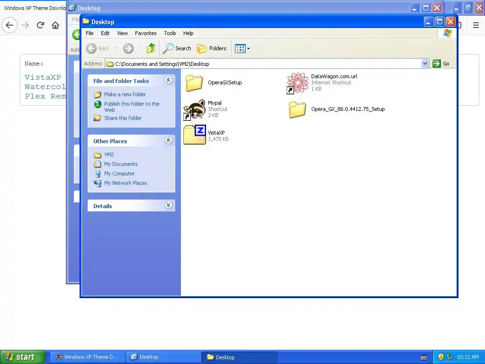
Task: Click the Make a new folder icon
Action: click(98, 94)
